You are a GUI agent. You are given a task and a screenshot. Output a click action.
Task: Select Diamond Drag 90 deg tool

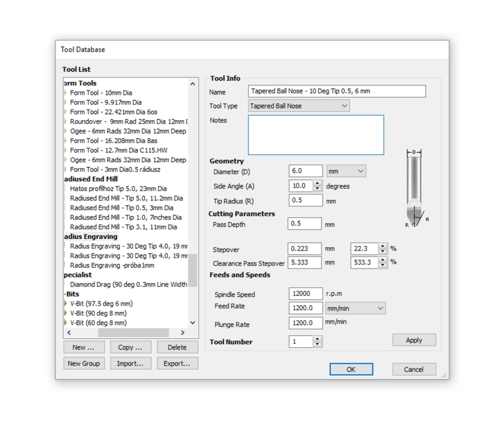(x=128, y=284)
